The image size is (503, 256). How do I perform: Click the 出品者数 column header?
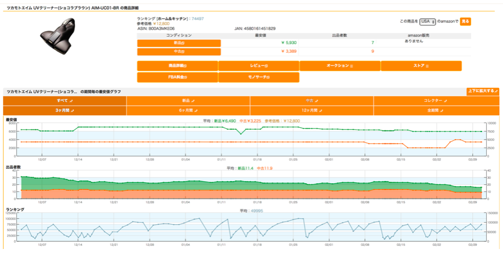[339, 36]
